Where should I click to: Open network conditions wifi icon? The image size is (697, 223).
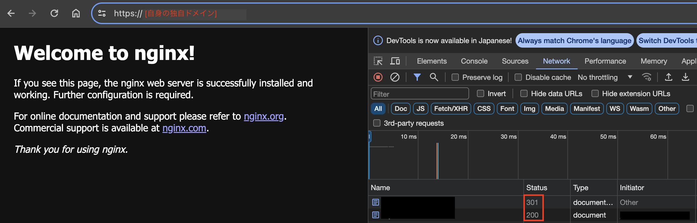647,77
